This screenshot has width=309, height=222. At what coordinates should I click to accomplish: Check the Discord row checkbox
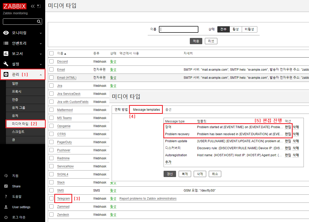tap(51, 61)
